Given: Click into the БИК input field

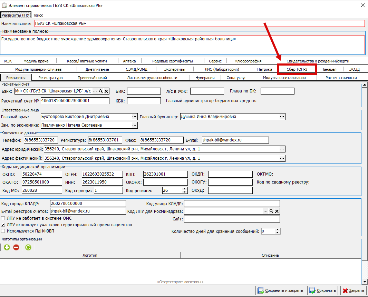Looking at the screenshot, I should [144, 91].
